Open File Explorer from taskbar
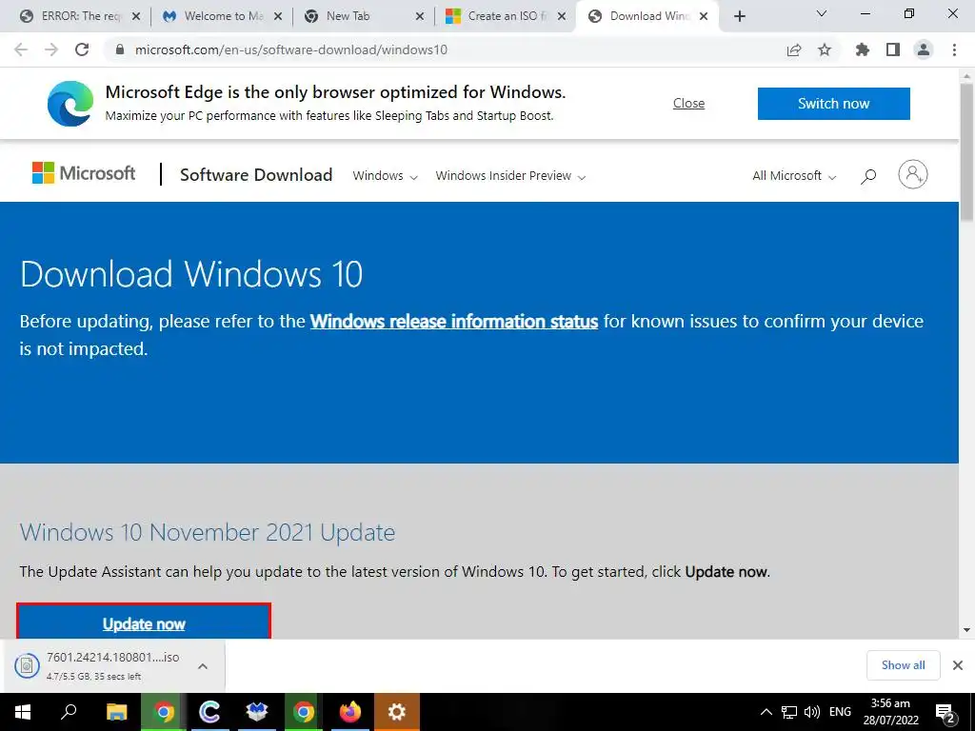Image resolution: width=975 pixels, height=731 pixels. 116,712
